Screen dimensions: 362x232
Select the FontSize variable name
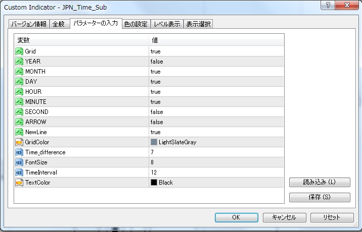pyautogui.click(x=36, y=162)
